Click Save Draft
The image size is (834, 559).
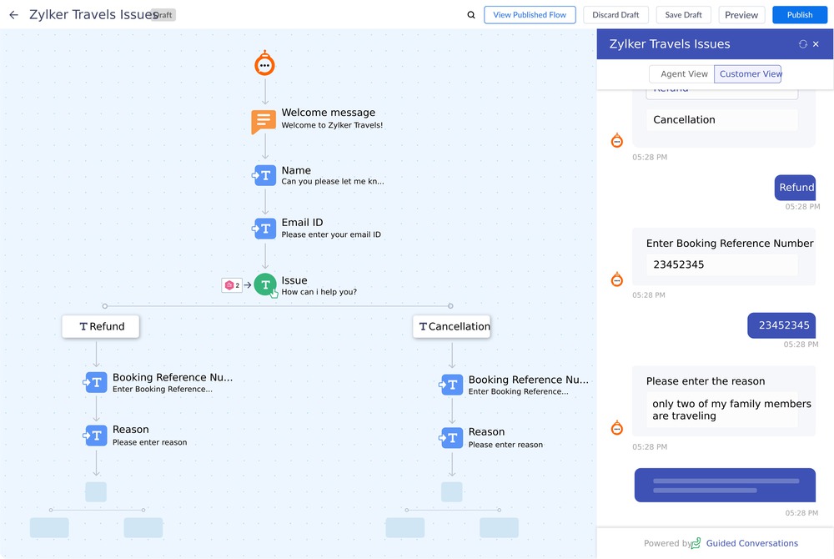683,14
